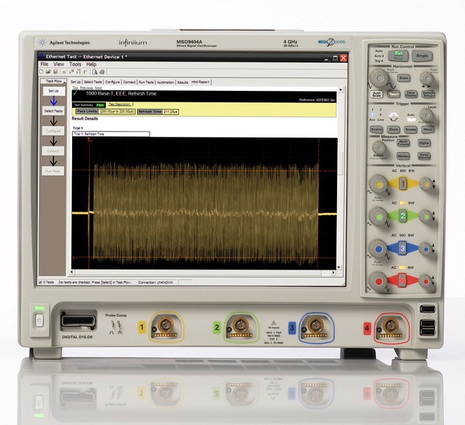Click the Auto Scale key
This screenshot has height=425, width=465.
pyautogui.click(x=377, y=94)
